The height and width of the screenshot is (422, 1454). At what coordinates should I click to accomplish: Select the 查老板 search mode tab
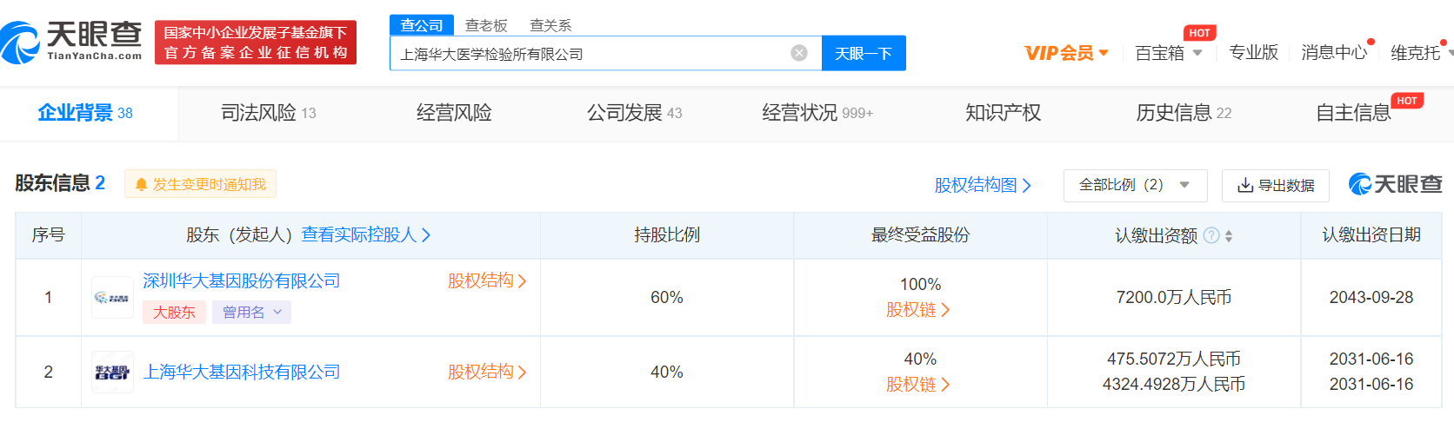(x=486, y=25)
